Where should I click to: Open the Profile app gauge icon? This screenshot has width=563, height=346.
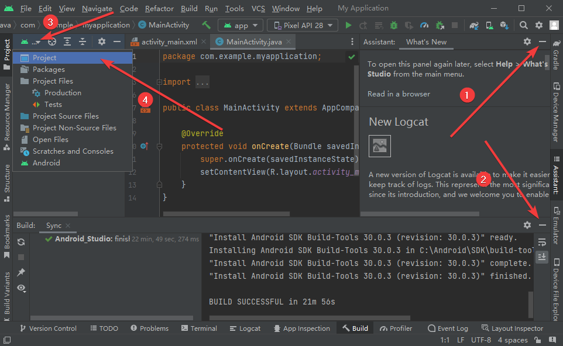[424, 25]
